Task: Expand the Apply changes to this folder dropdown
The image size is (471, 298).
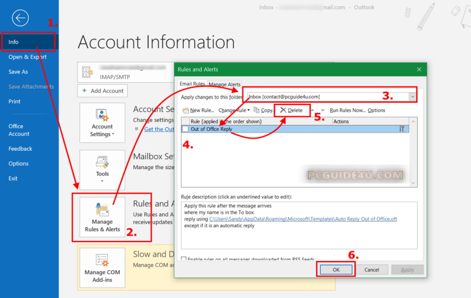Action: [412, 97]
